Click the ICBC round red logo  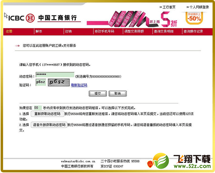pos(30,18)
